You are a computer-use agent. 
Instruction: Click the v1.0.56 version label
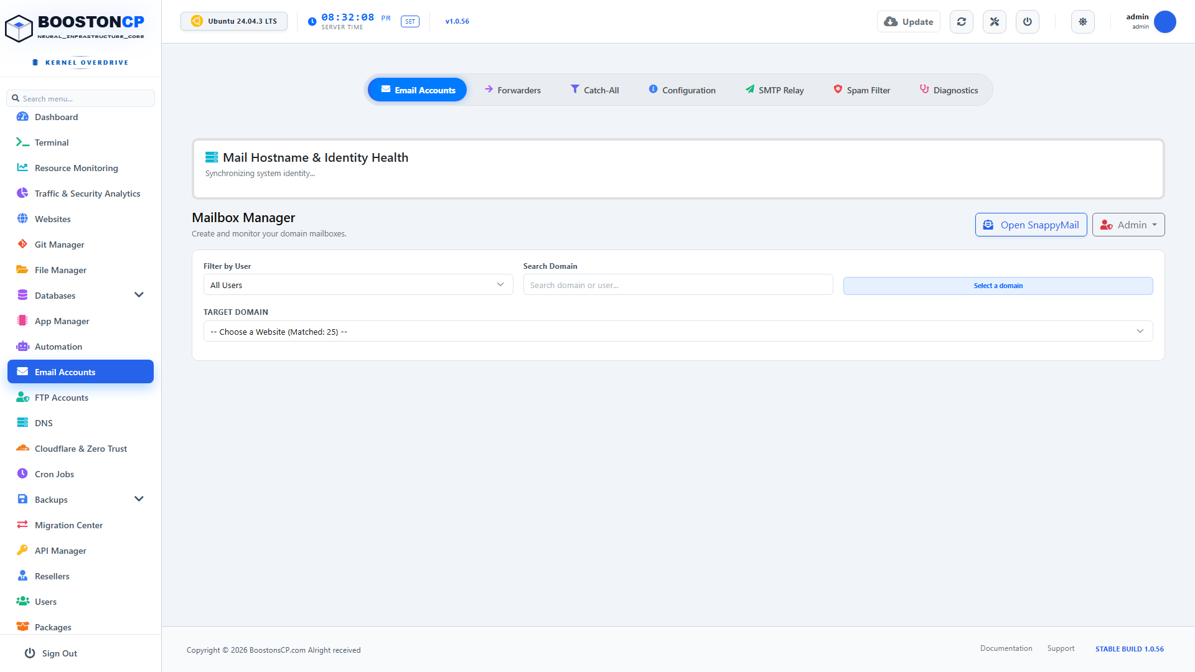(x=457, y=21)
